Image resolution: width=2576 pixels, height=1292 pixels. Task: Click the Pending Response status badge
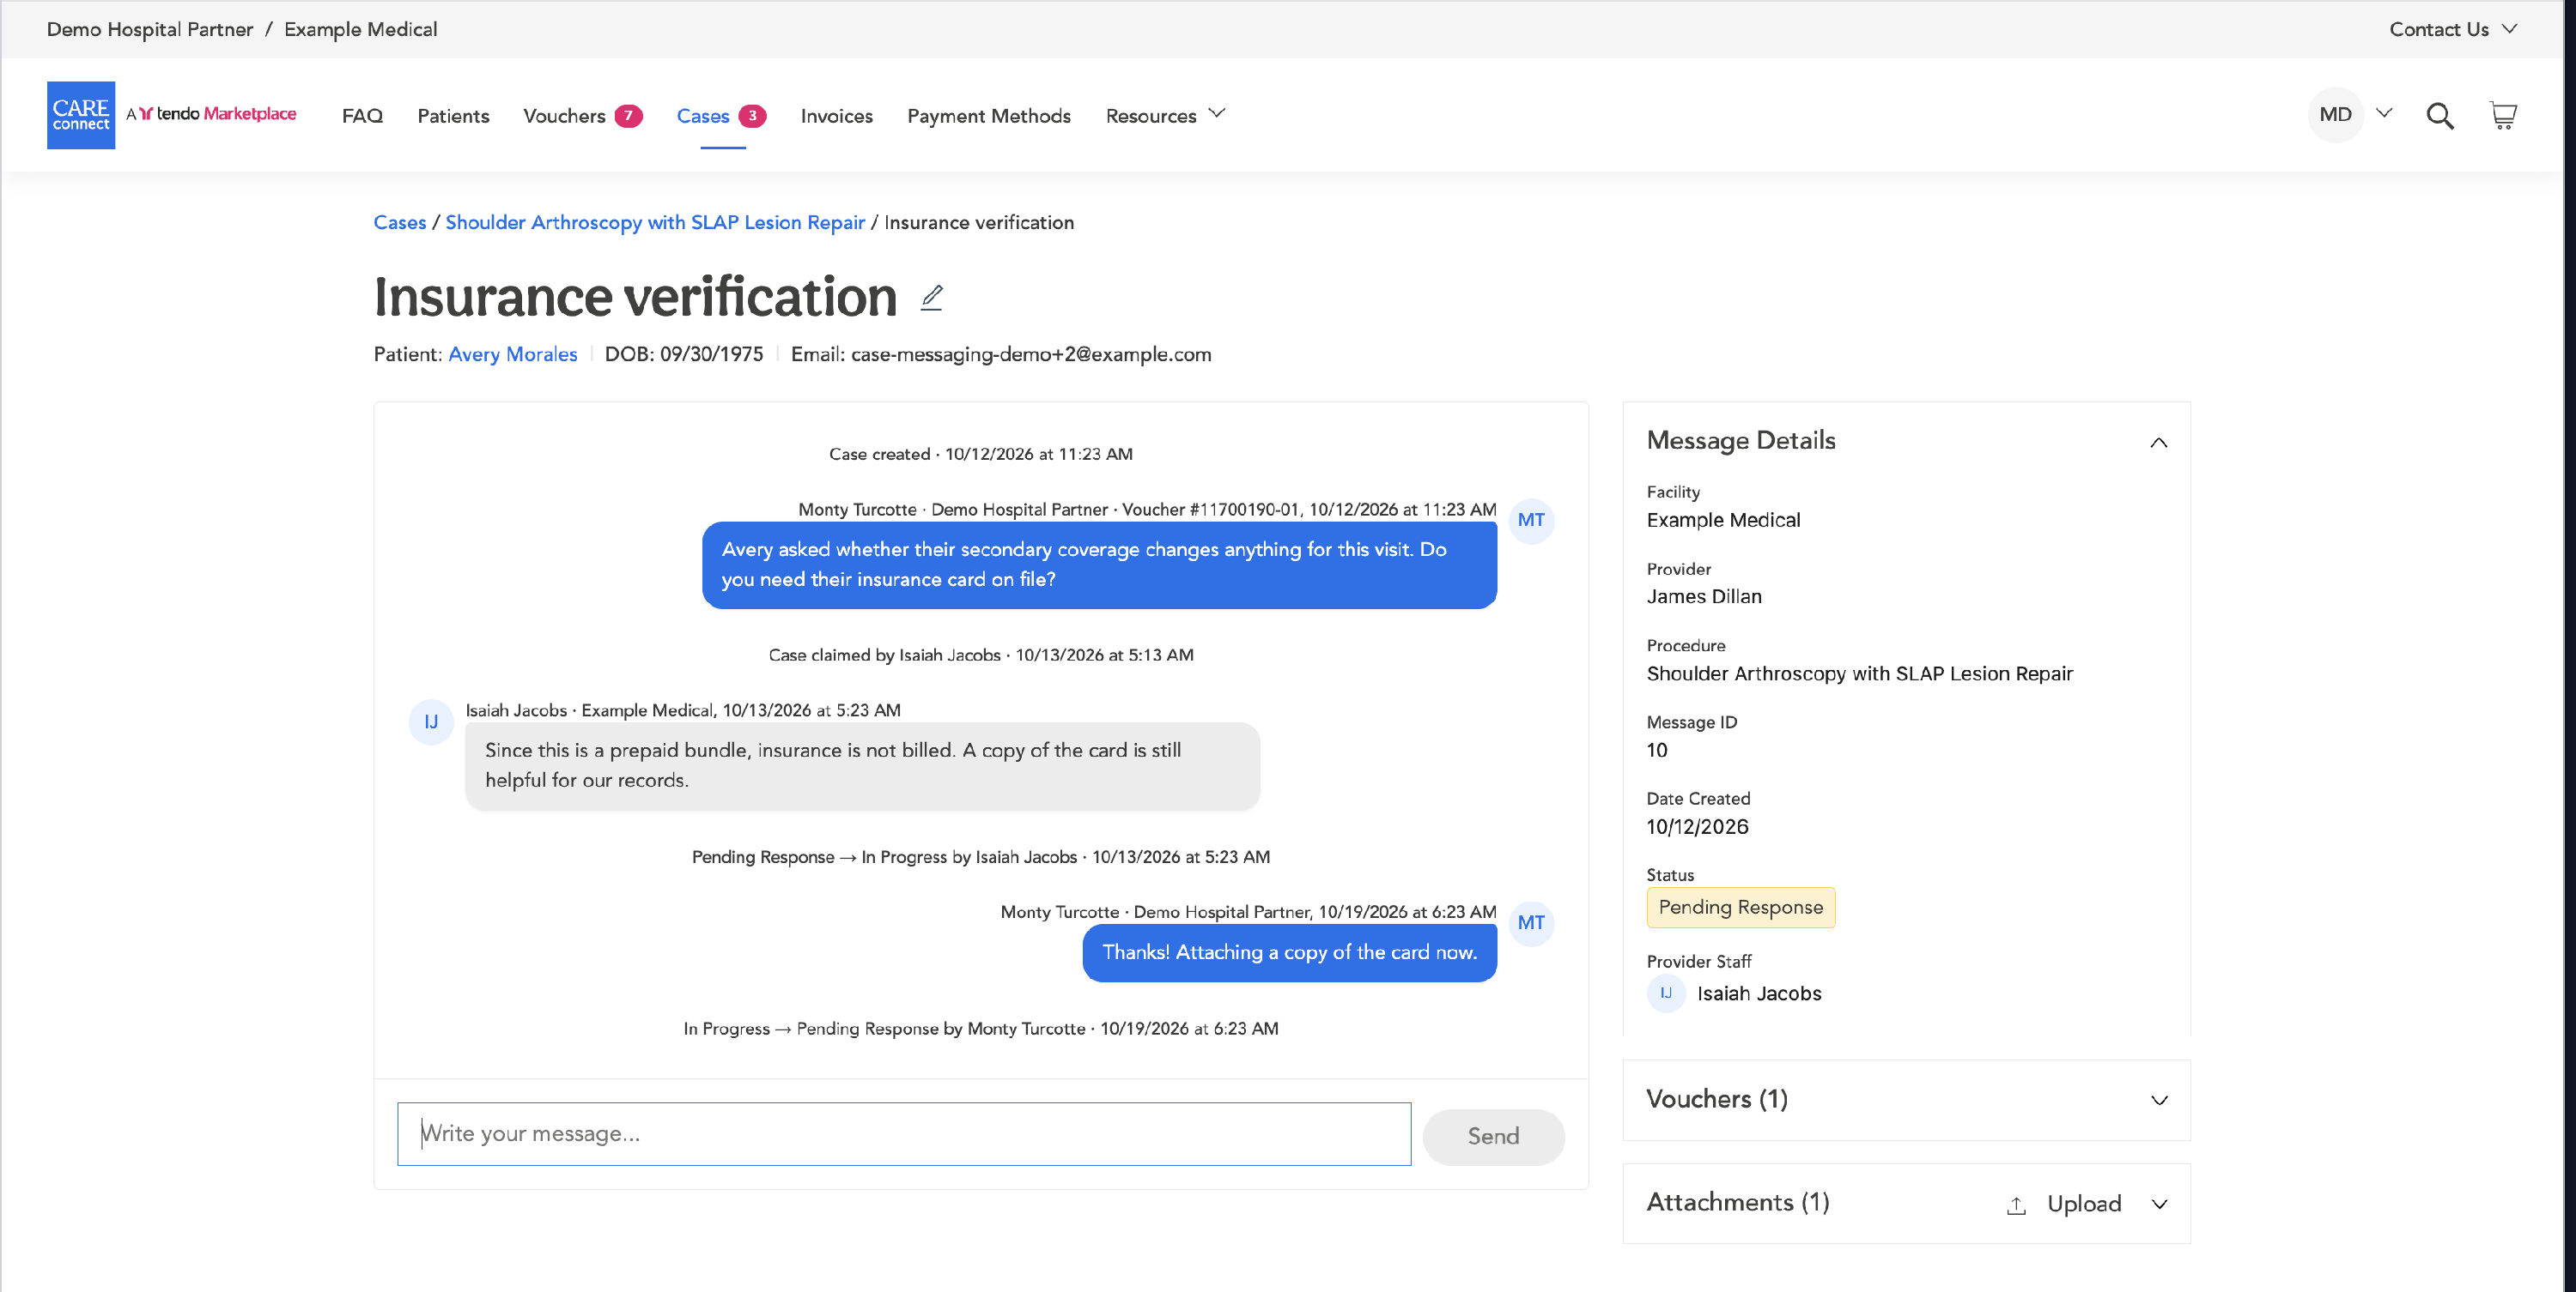click(x=1740, y=908)
